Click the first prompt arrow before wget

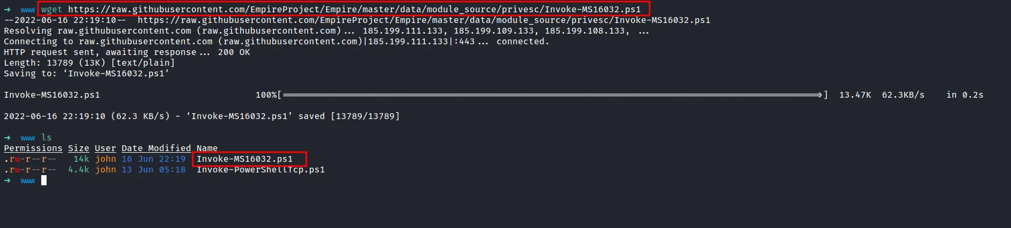point(7,10)
